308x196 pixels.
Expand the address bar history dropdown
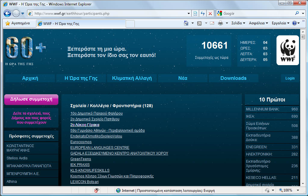pos(189,14)
